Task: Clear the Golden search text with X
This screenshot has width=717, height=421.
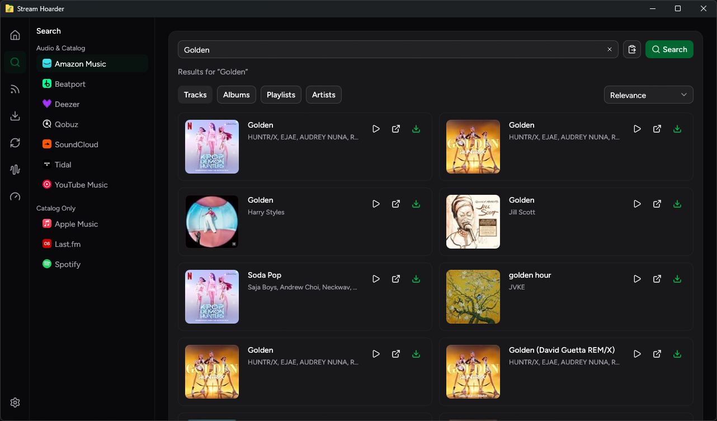Action: (610, 49)
